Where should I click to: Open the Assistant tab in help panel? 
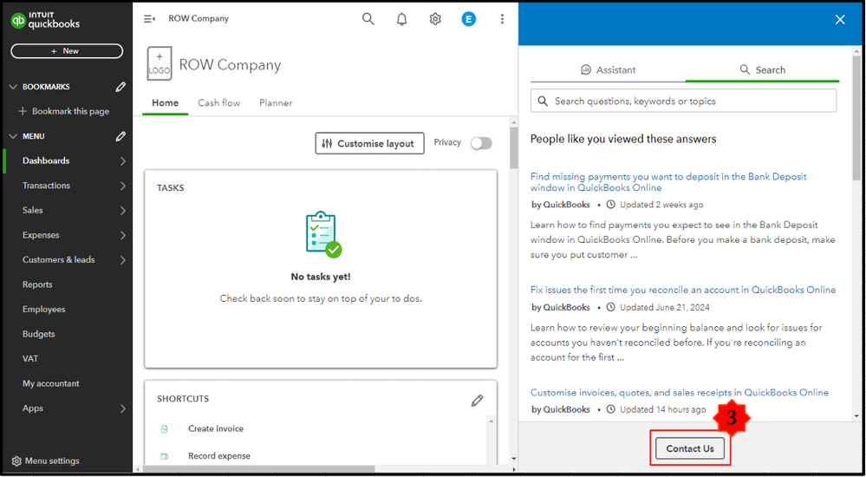coord(608,69)
